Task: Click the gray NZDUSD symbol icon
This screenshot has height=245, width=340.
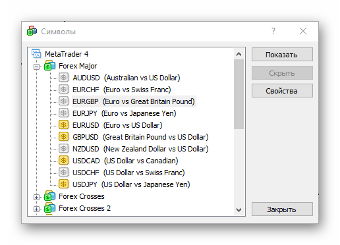Action: tap(63, 149)
